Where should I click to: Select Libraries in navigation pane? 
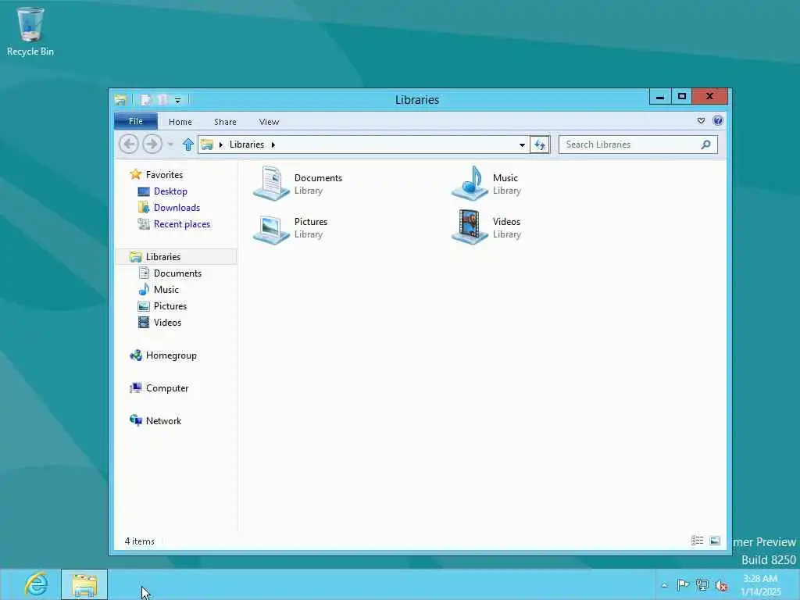[176, 256]
